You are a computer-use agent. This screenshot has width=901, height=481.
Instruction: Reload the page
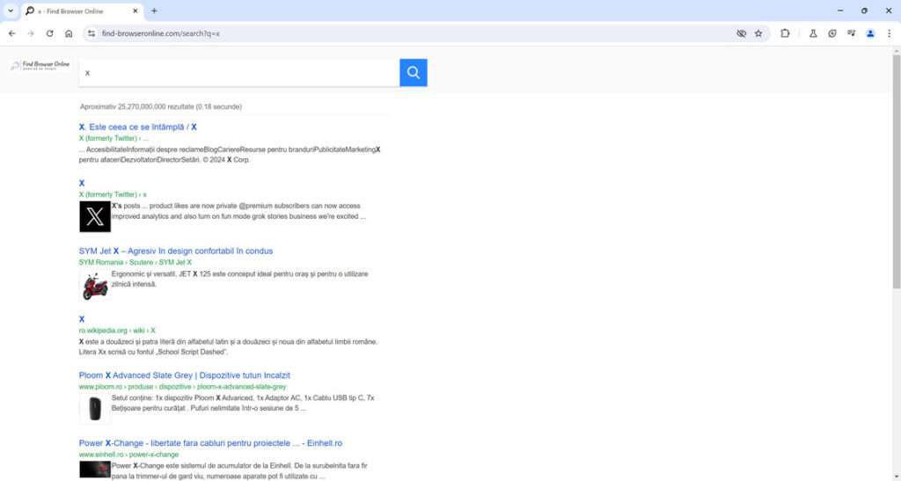[x=50, y=34]
